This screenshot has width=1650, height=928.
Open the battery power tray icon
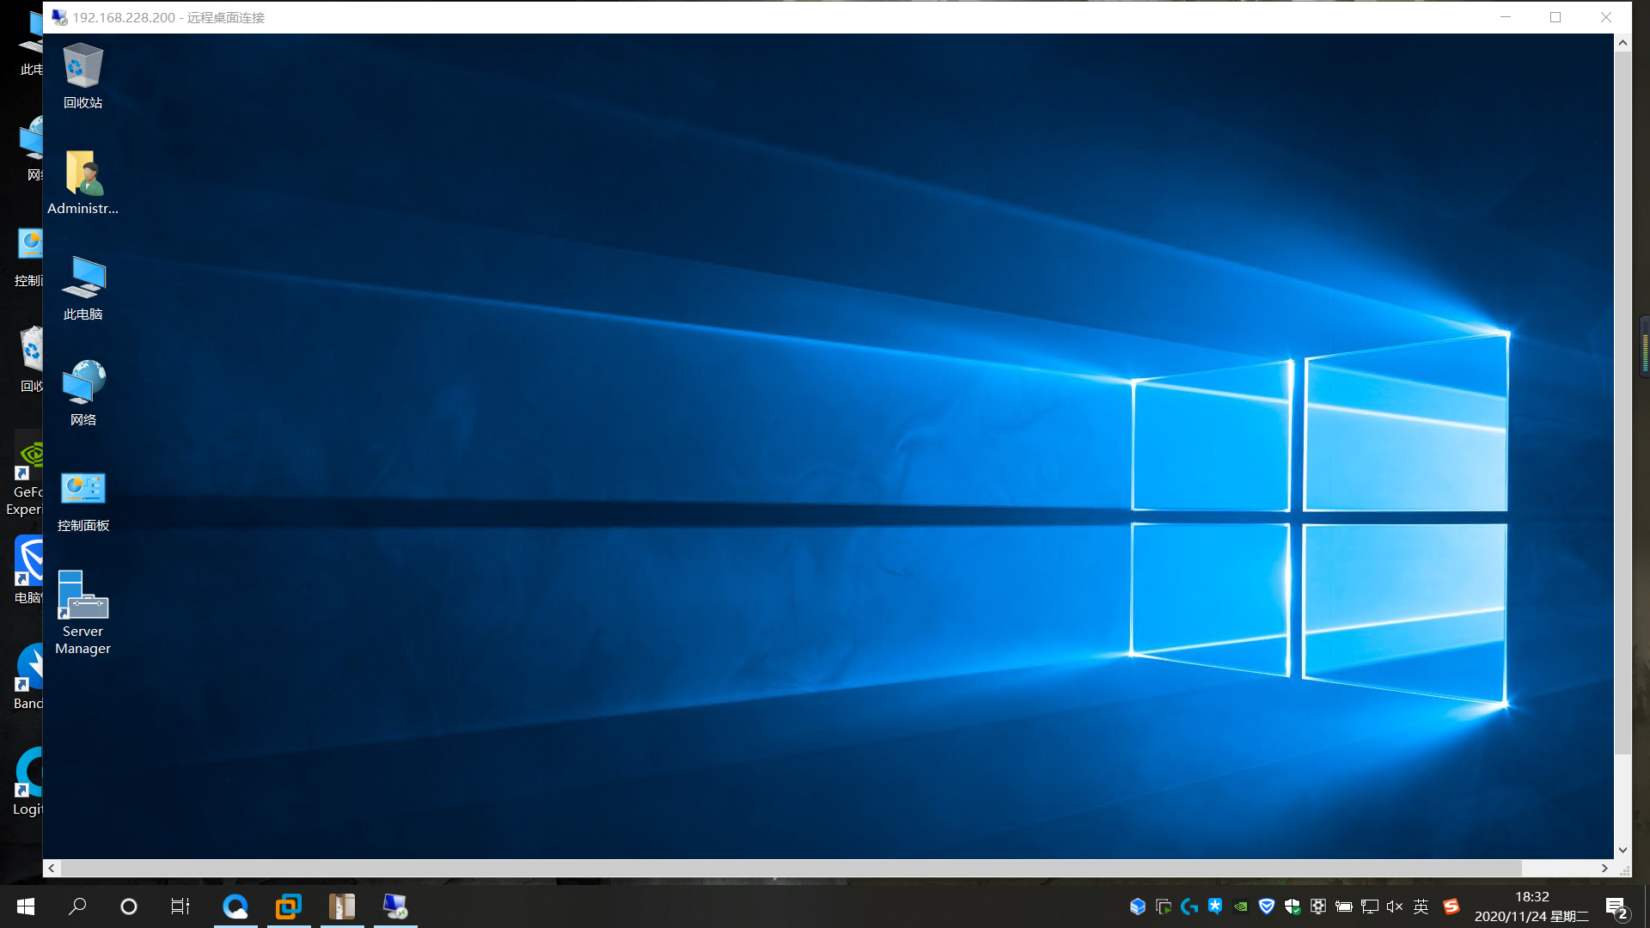click(1344, 907)
